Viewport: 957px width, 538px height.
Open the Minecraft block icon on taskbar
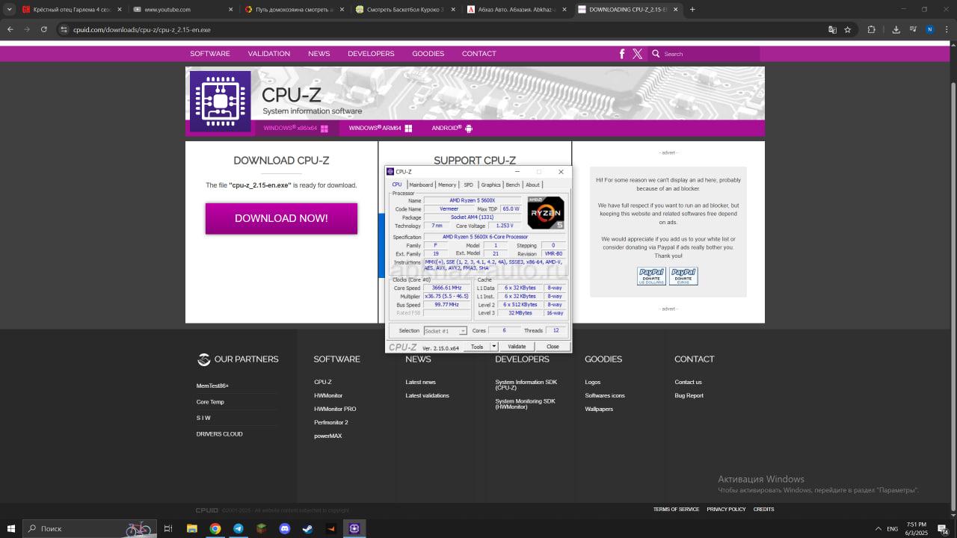click(x=261, y=528)
